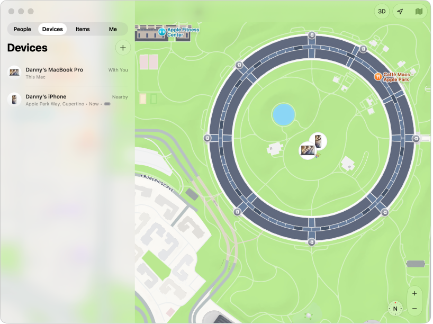
Task: Open the map mode chooser icon
Action: pos(419,11)
